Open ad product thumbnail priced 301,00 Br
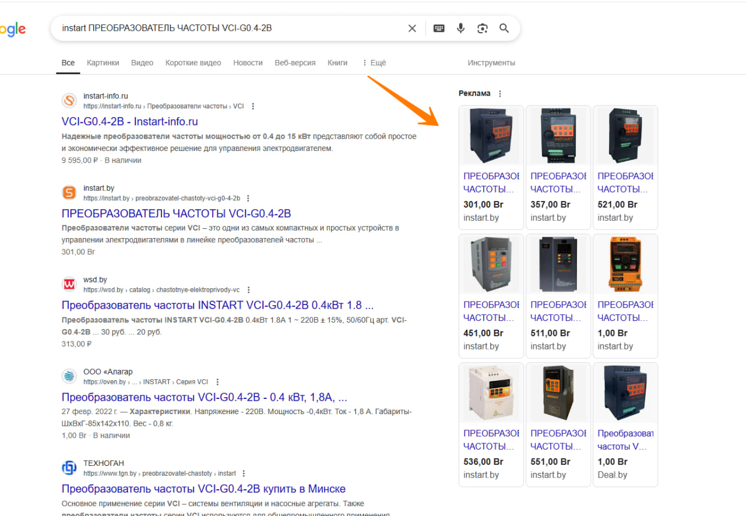 tap(491, 136)
